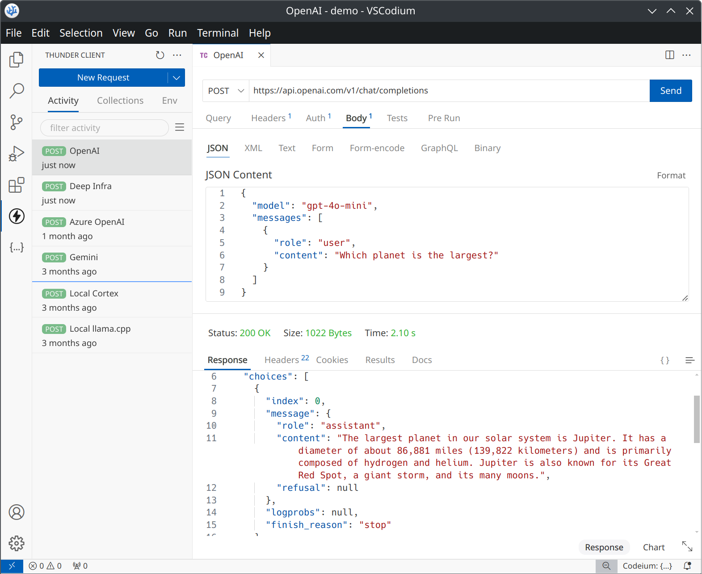Click the response vertical scrollbar thumb

[x=697, y=419]
